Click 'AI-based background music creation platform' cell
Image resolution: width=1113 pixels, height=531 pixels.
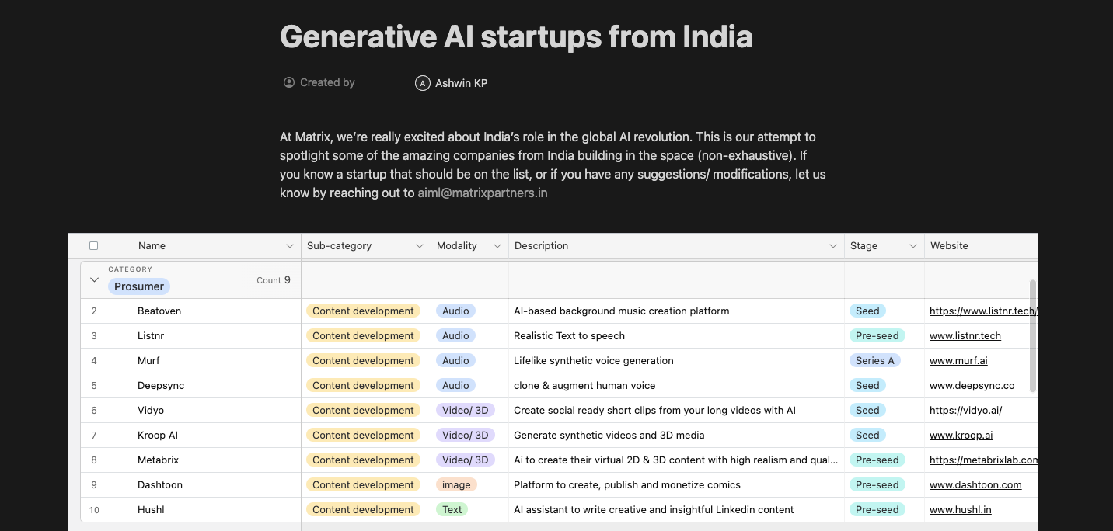pyautogui.click(x=676, y=311)
